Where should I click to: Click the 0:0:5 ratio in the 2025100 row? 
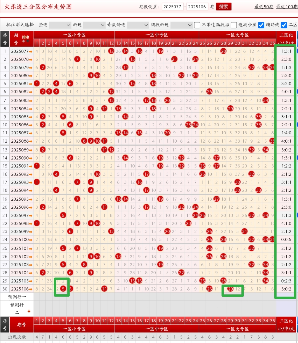pyautogui.click(x=286, y=240)
